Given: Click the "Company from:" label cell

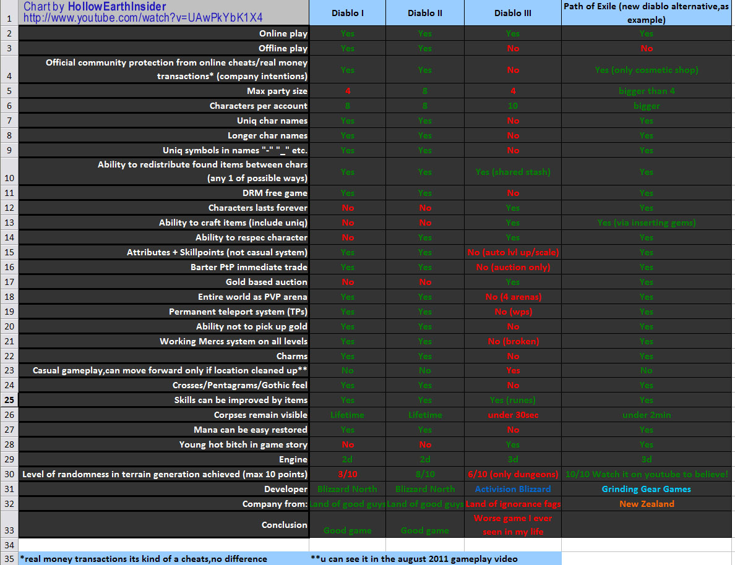Looking at the screenshot, I should [x=163, y=504].
